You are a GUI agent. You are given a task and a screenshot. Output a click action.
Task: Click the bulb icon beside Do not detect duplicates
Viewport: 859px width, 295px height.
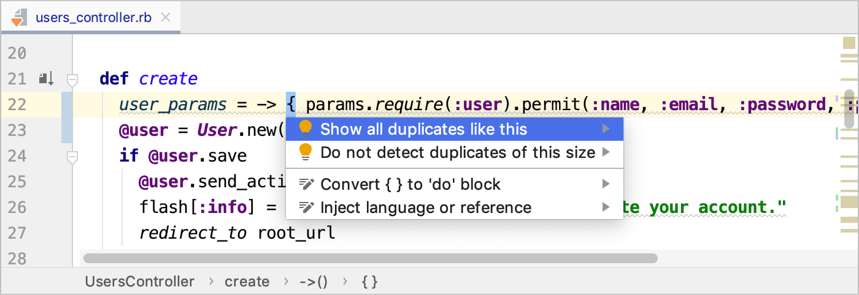[305, 152]
